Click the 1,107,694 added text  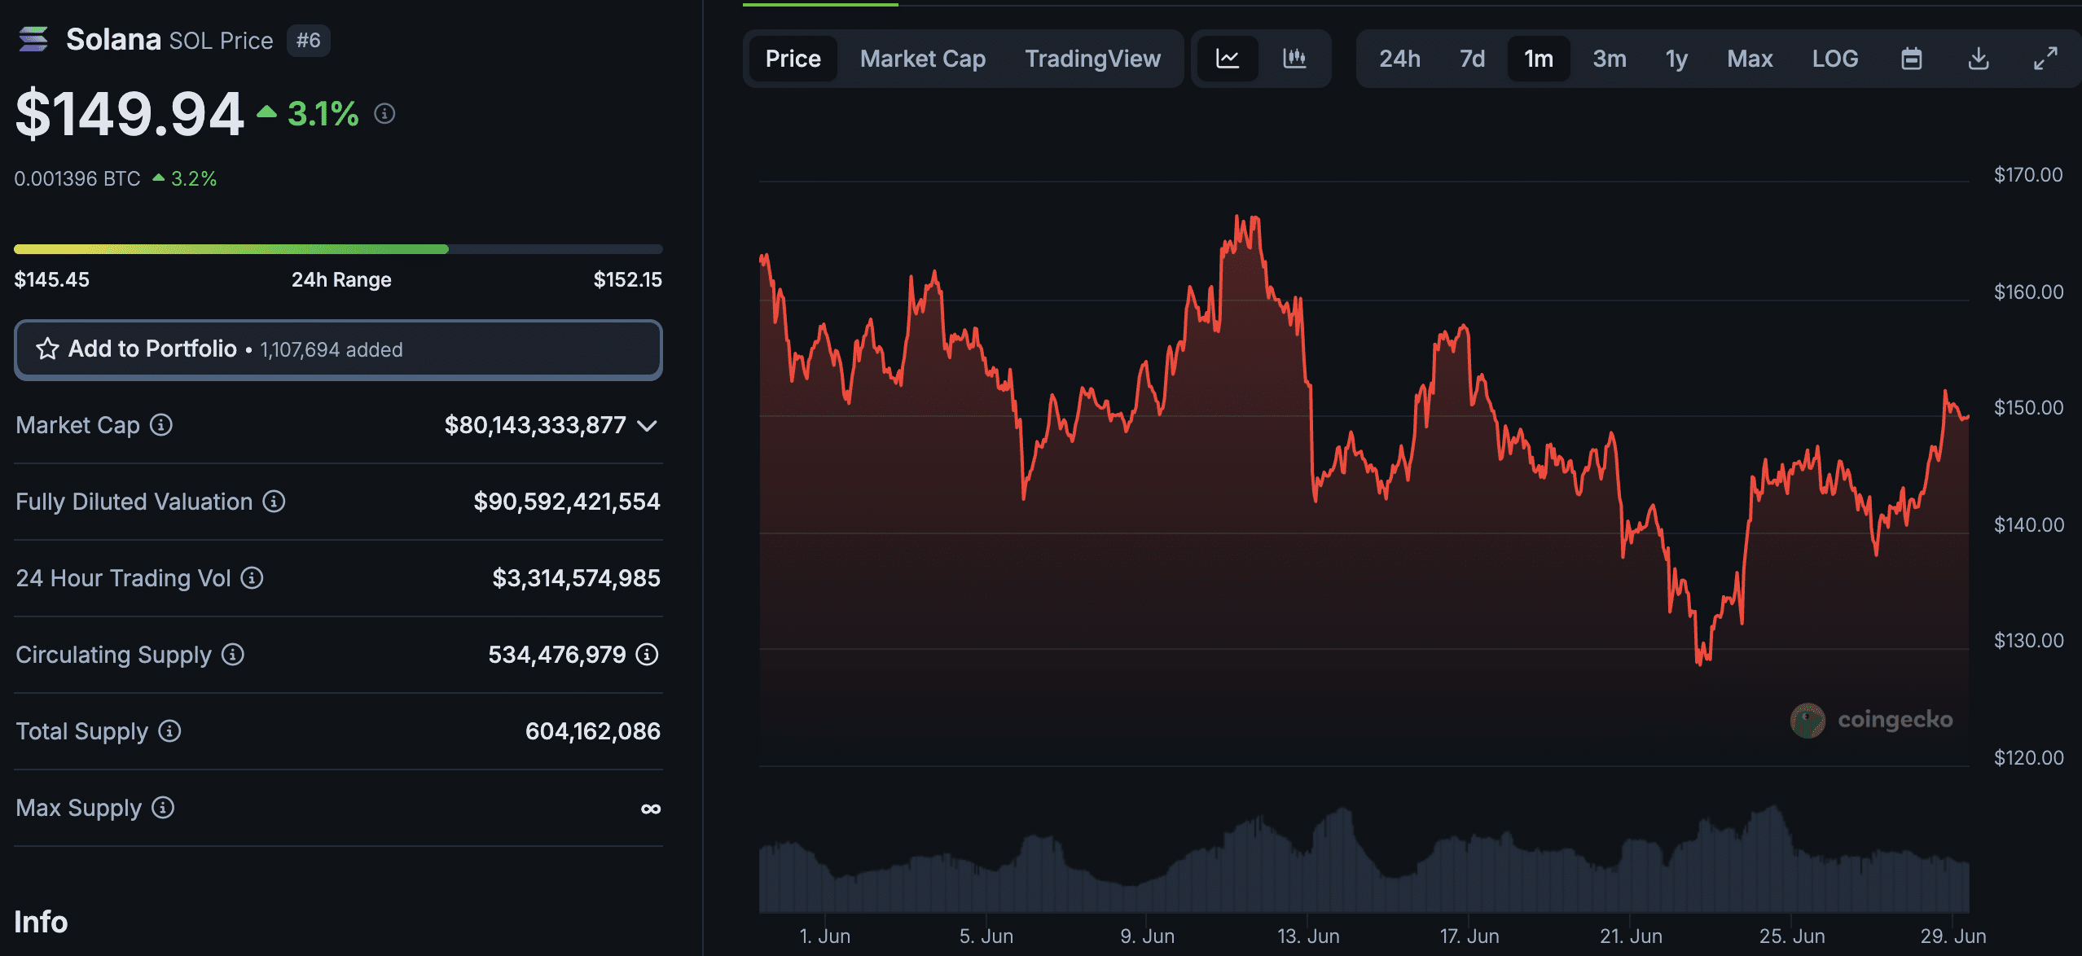pyautogui.click(x=331, y=349)
